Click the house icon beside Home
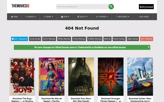164x102 pixels. tap(12, 17)
